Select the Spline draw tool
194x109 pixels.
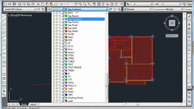click(x=4, y=49)
